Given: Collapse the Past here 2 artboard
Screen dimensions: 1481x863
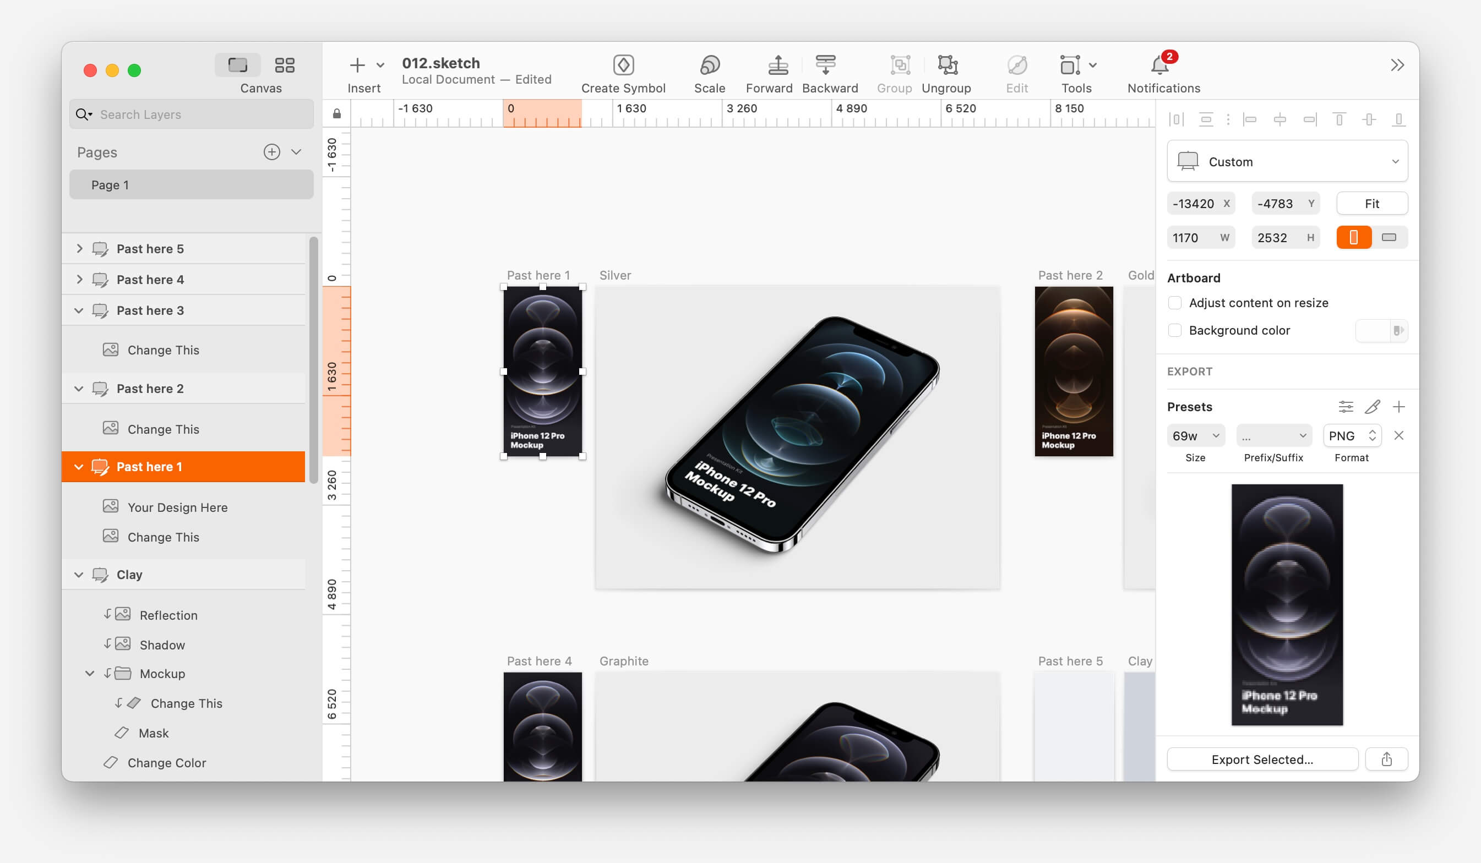Looking at the screenshot, I should coord(79,389).
